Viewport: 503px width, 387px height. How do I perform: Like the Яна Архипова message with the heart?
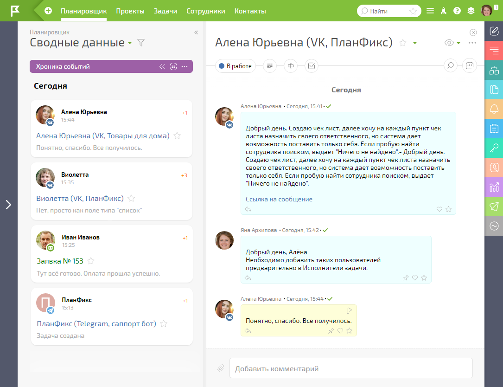click(415, 278)
